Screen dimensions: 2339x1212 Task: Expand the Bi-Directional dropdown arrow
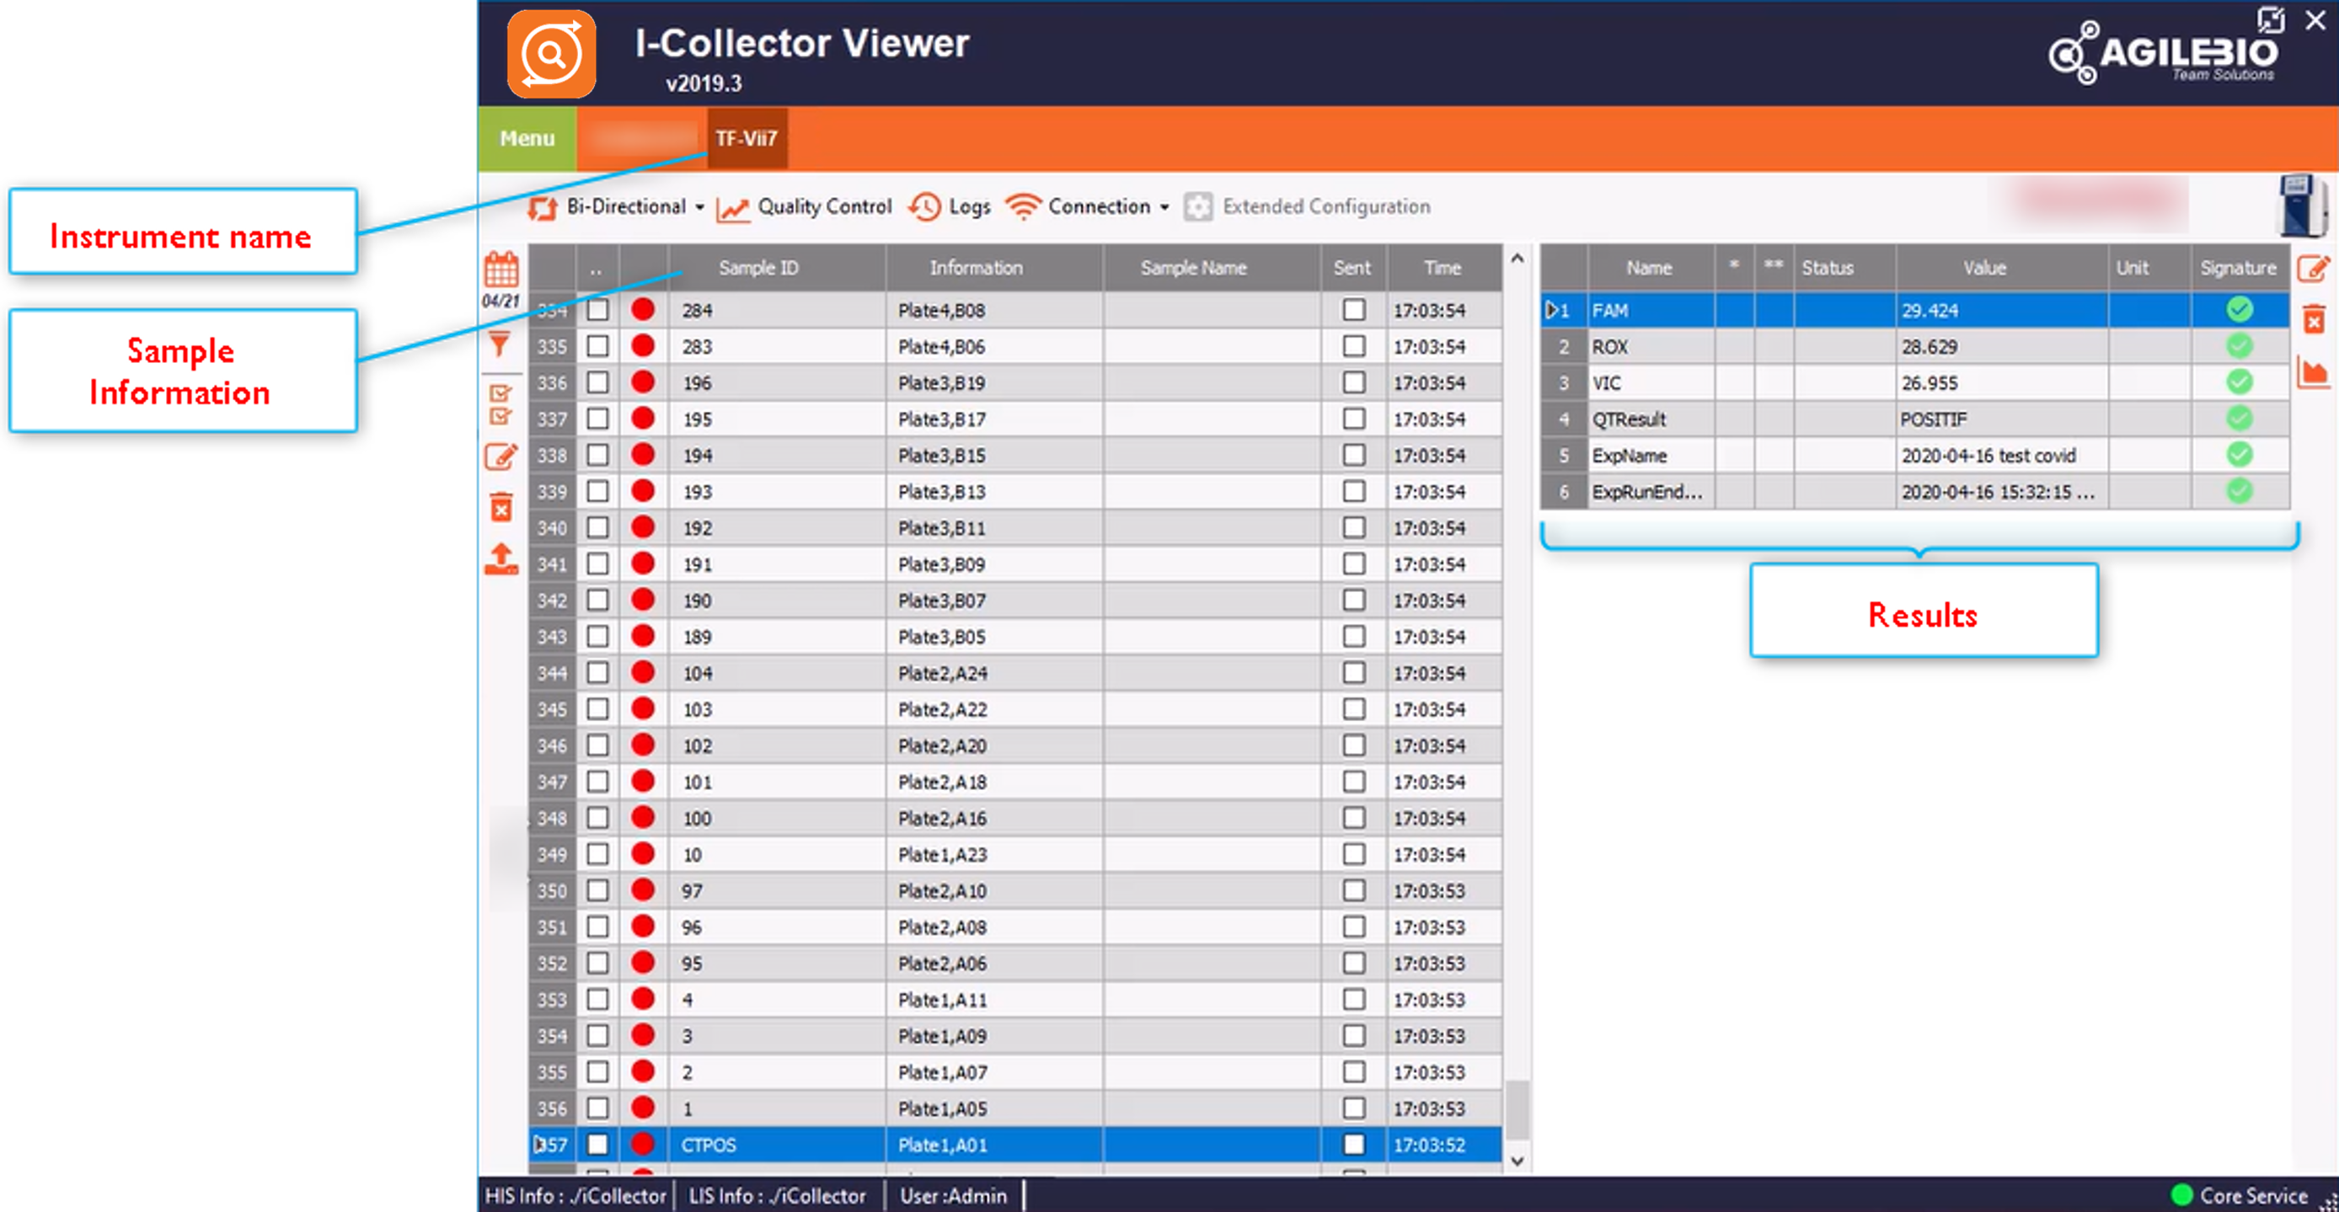click(700, 208)
